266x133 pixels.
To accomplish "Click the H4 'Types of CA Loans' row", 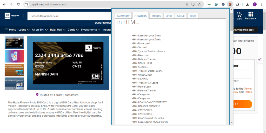I will (145, 83).
